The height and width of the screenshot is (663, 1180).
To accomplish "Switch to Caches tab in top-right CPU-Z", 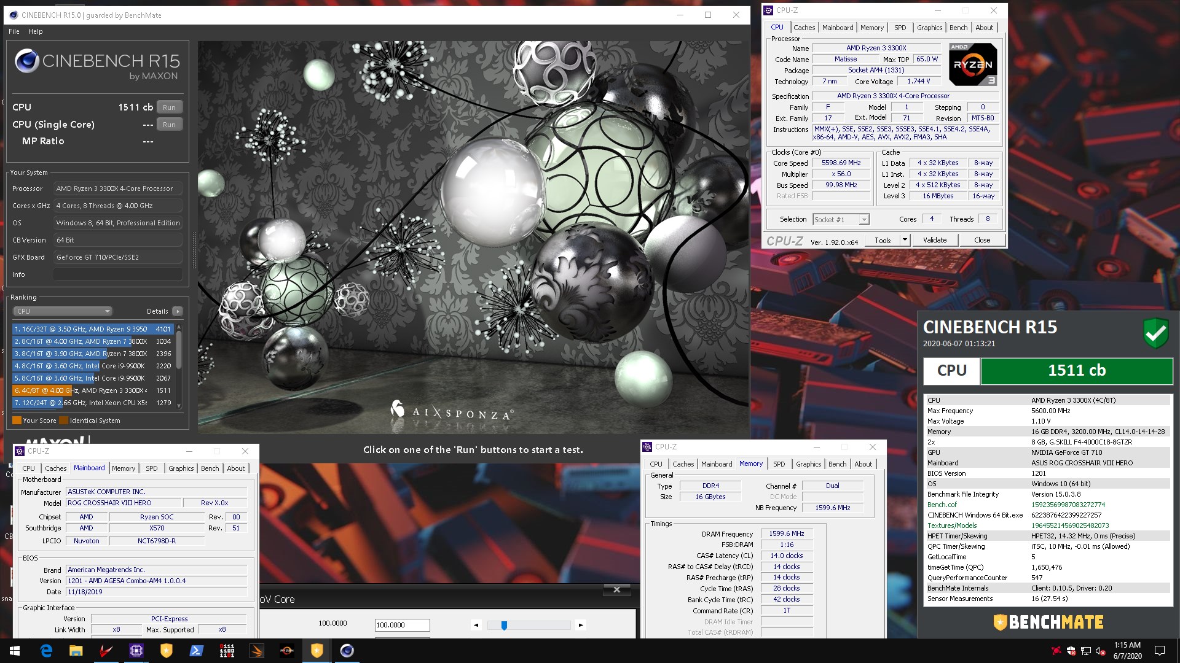I will tap(804, 28).
